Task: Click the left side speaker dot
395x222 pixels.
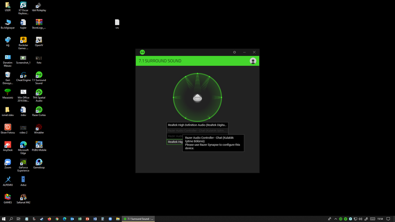Action: (x=173, y=97)
